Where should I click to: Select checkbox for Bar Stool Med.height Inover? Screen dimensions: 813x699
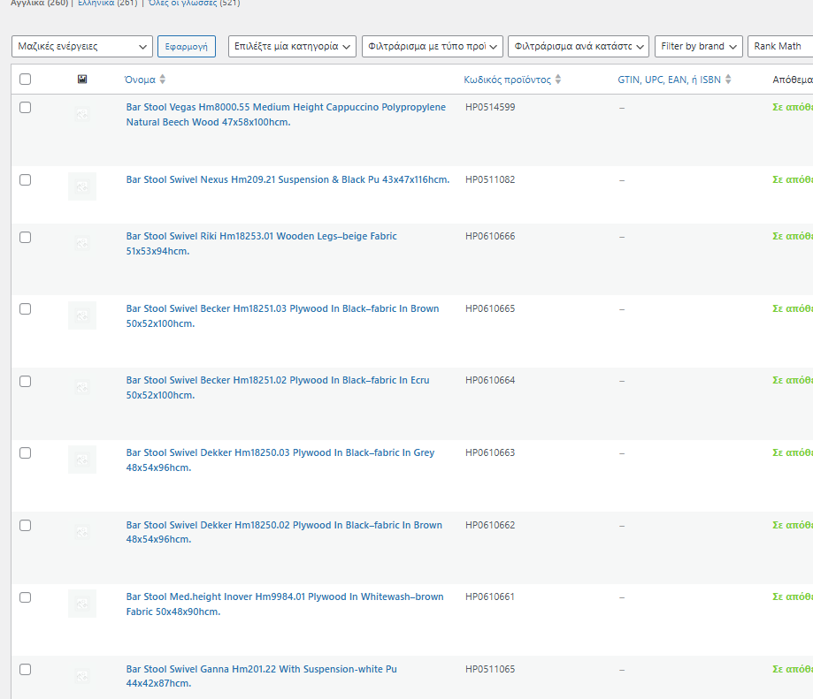point(25,597)
